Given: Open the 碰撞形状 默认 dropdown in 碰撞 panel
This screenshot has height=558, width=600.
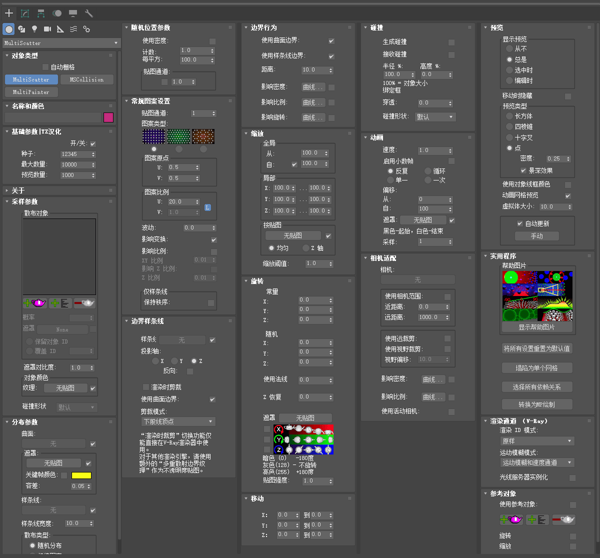Looking at the screenshot, I should point(435,117).
